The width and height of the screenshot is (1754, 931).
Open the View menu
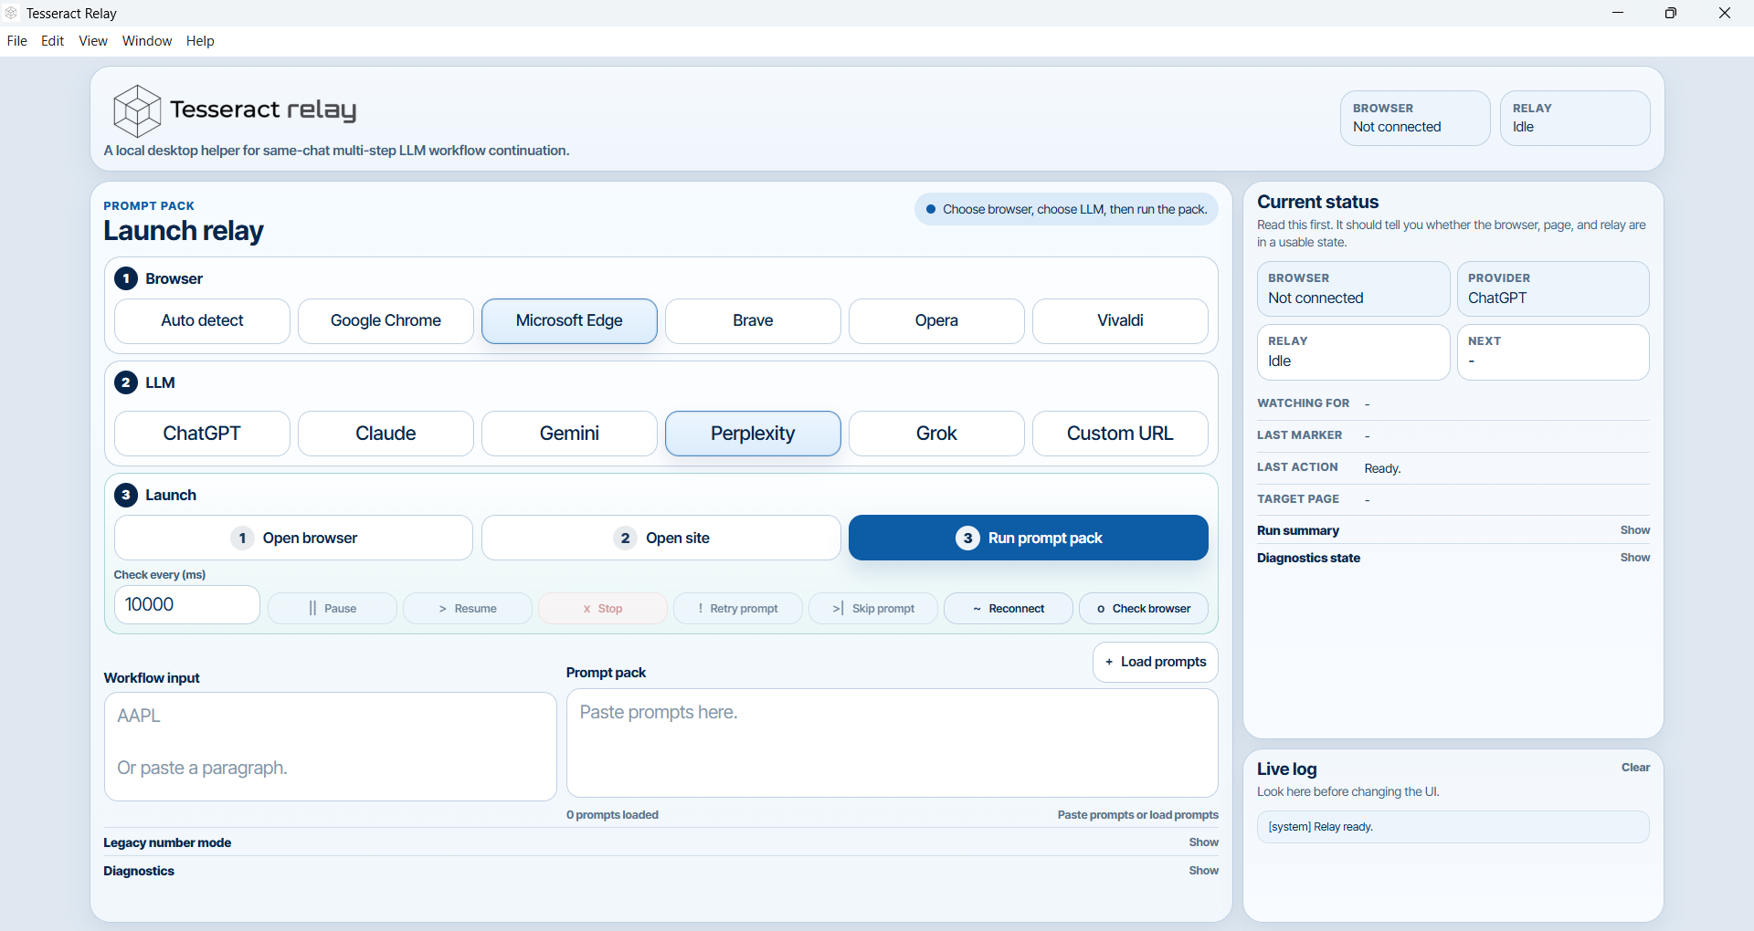pos(93,41)
